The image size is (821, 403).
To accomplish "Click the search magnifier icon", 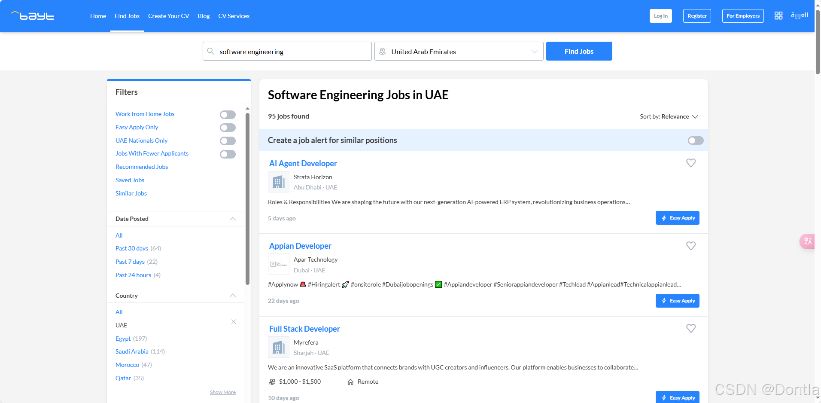I will [x=211, y=51].
